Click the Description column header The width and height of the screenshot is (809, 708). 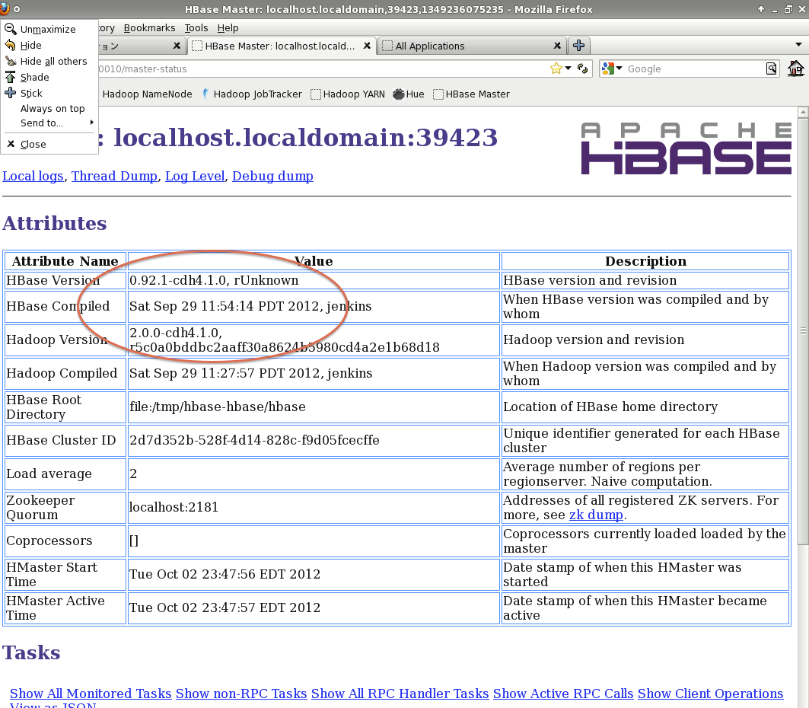(645, 261)
